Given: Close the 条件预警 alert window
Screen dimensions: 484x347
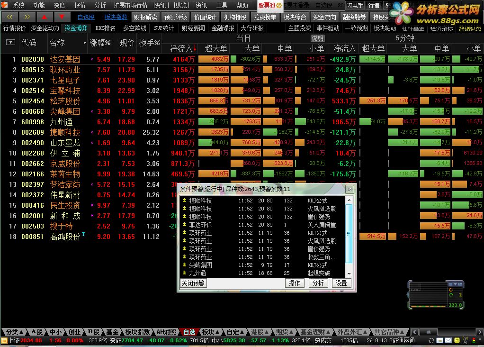Looking at the screenshot, I should coord(350,189).
